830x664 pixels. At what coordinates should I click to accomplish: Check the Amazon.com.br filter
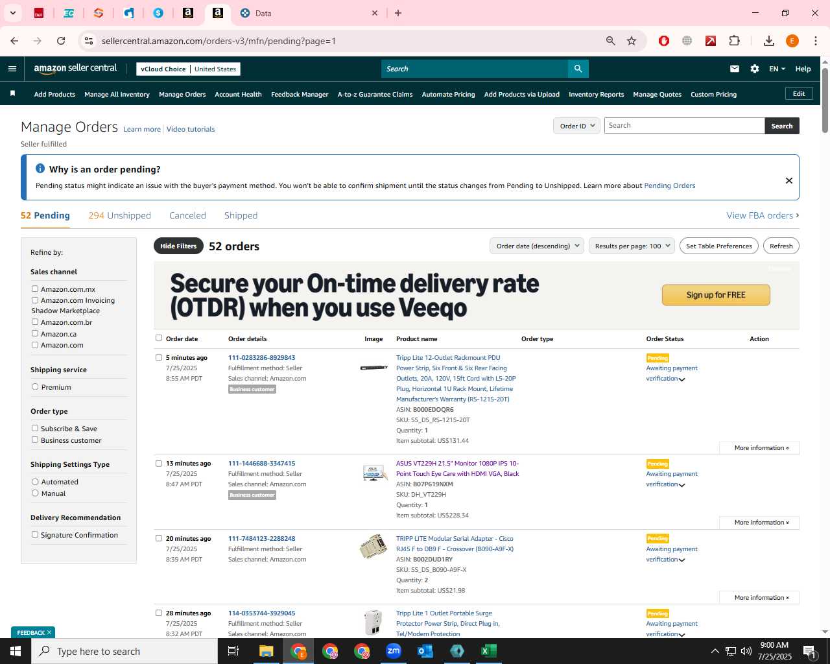(35, 322)
